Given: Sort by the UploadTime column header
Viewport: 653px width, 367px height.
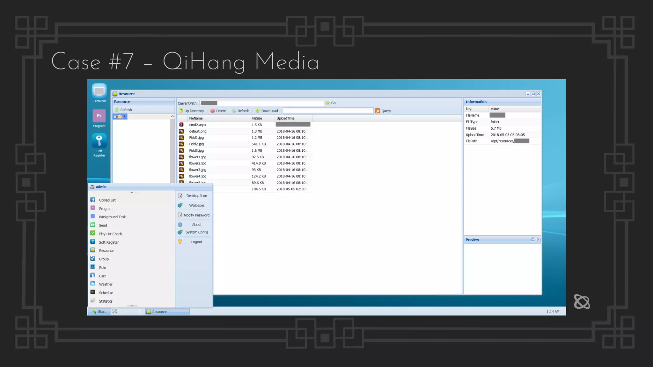Looking at the screenshot, I should [294, 118].
